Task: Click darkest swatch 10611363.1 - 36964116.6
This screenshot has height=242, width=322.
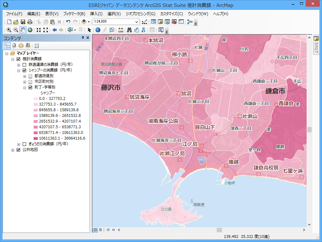Action: pyautogui.click(x=36, y=139)
